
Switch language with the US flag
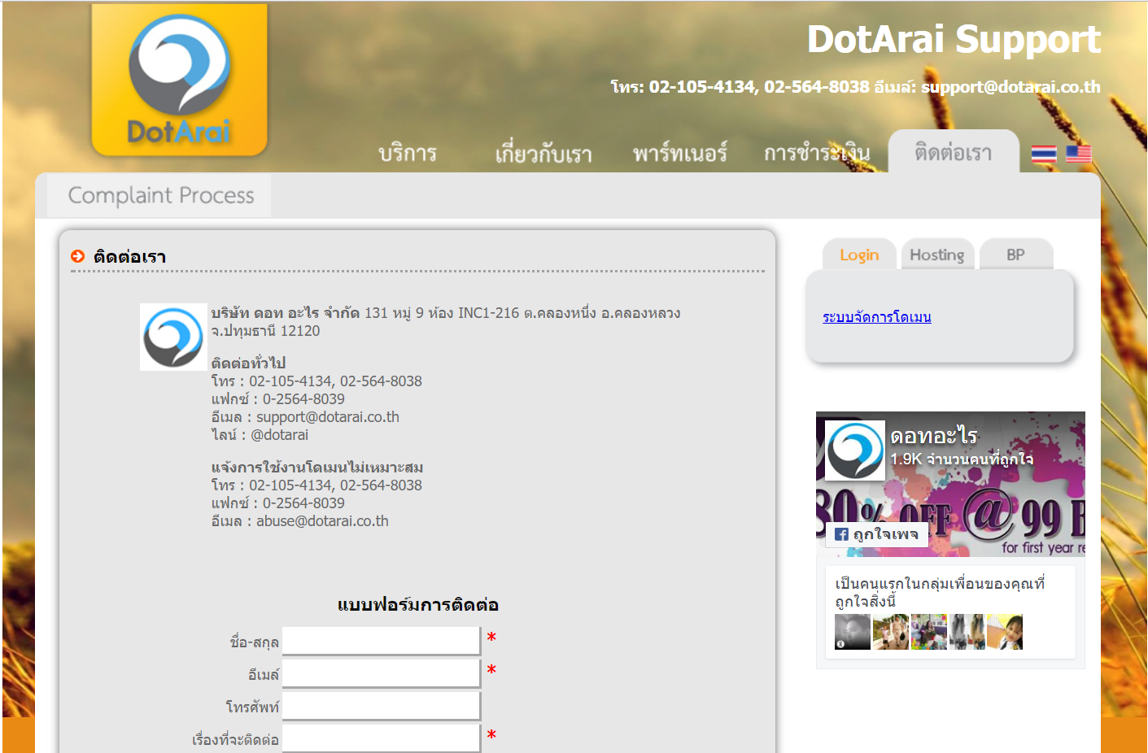1078,154
